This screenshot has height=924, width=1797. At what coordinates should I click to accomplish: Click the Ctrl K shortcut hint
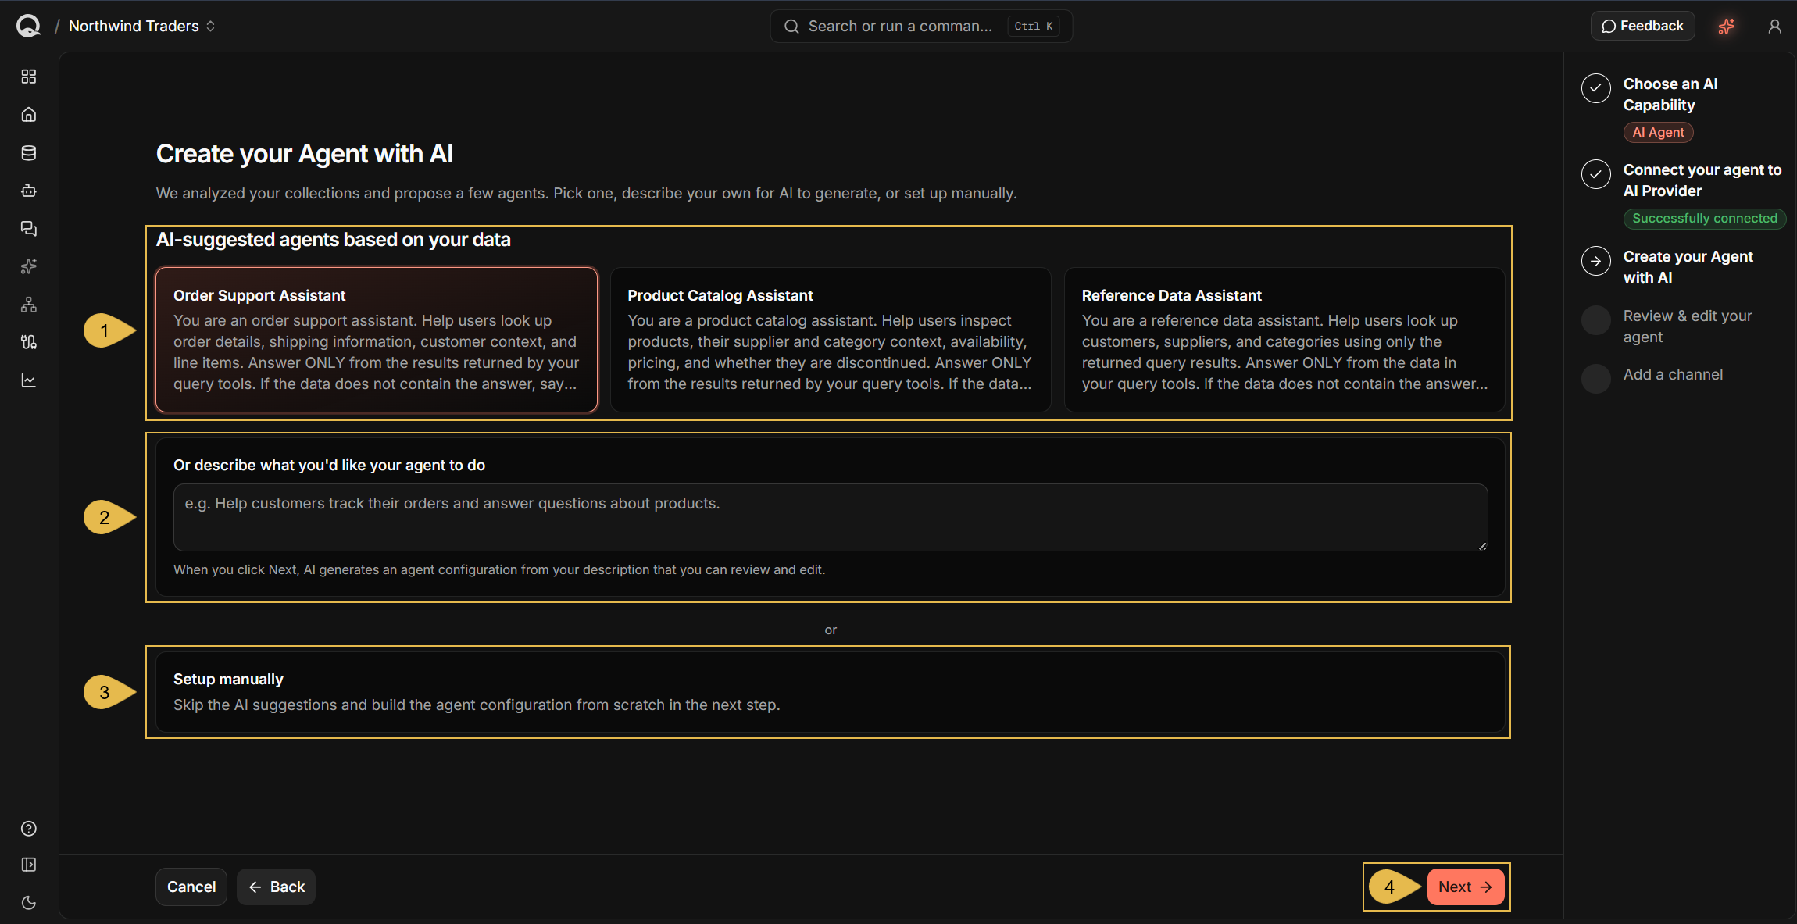click(x=1034, y=27)
